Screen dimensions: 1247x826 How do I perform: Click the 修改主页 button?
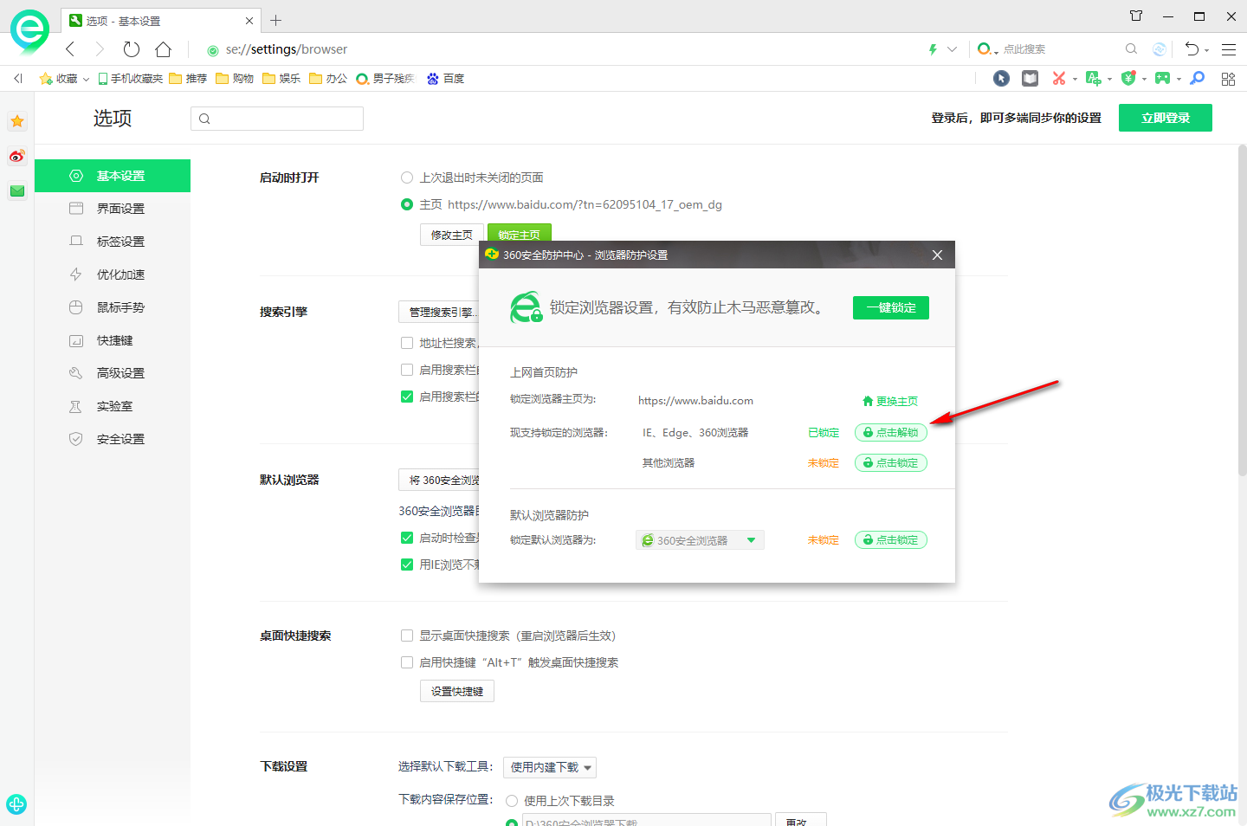(x=452, y=235)
